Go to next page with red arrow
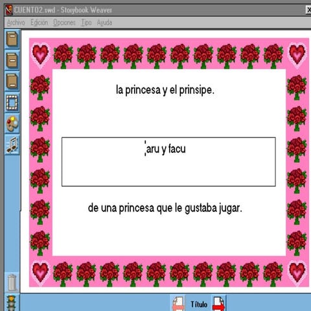311x311 pixels. pyautogui.click(x=218, y=304)
